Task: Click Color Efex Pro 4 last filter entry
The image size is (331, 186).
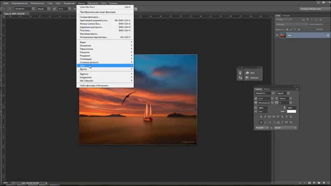Action: coord(105,7)
